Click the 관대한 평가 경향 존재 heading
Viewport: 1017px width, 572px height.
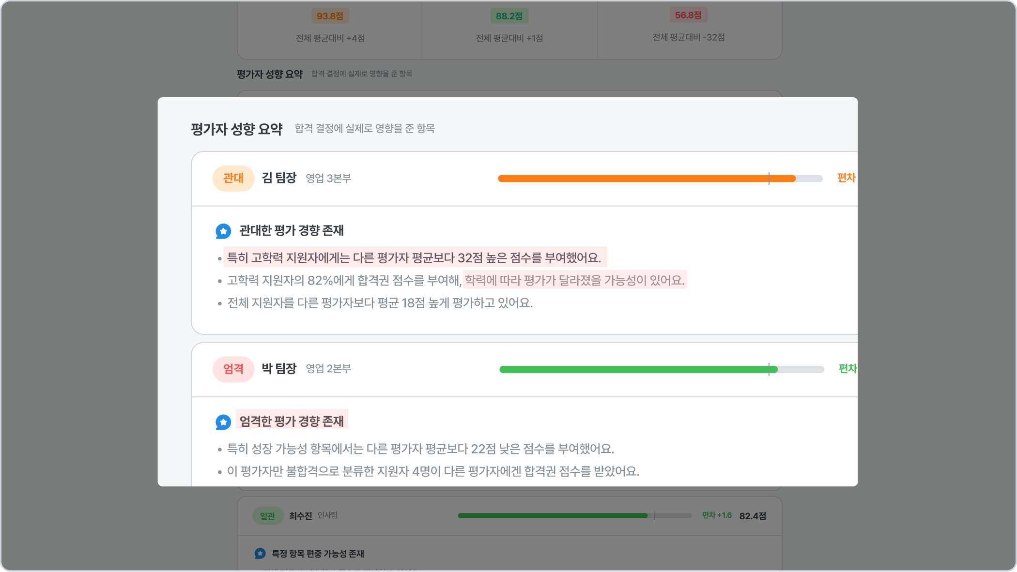pyautogui.click(x=292, y=230)
